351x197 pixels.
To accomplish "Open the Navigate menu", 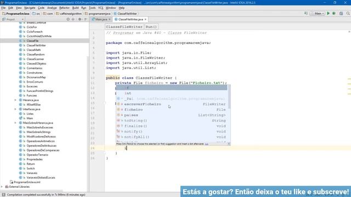I will coord(30,8).
